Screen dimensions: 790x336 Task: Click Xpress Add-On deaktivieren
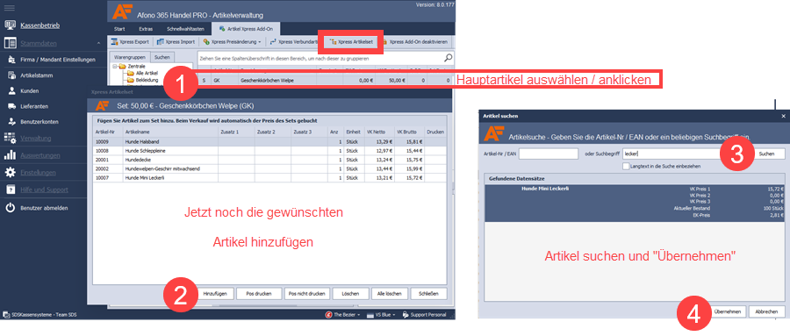pyautogui.click(x=415, y=42)
